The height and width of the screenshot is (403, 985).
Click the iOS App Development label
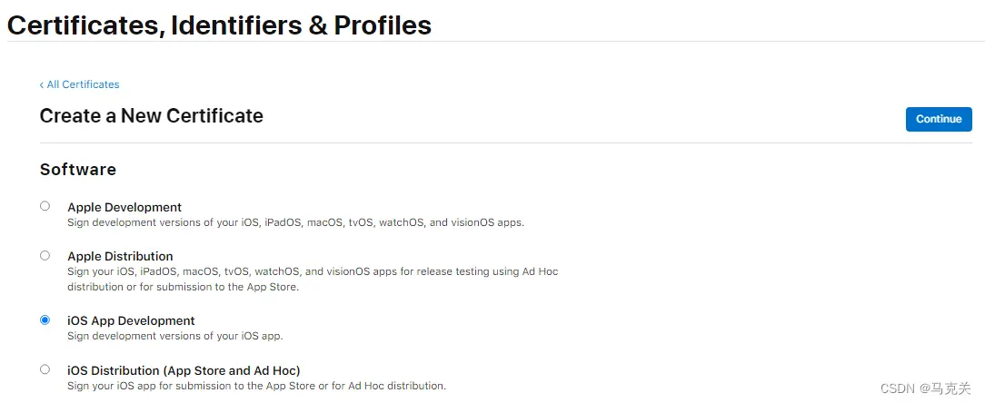(131, 320)
